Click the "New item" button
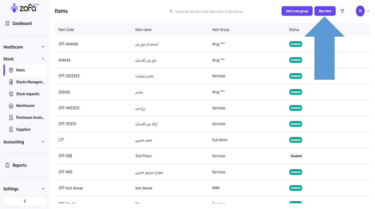 pyautogui.click(x=325, y=11)
